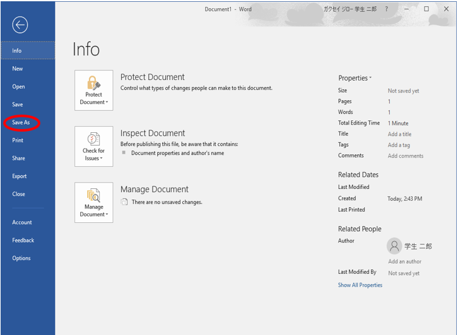This screenshot has height=335, width=458.
Task: Click the author name 学生 二郎
Action: tap(418, 246)
